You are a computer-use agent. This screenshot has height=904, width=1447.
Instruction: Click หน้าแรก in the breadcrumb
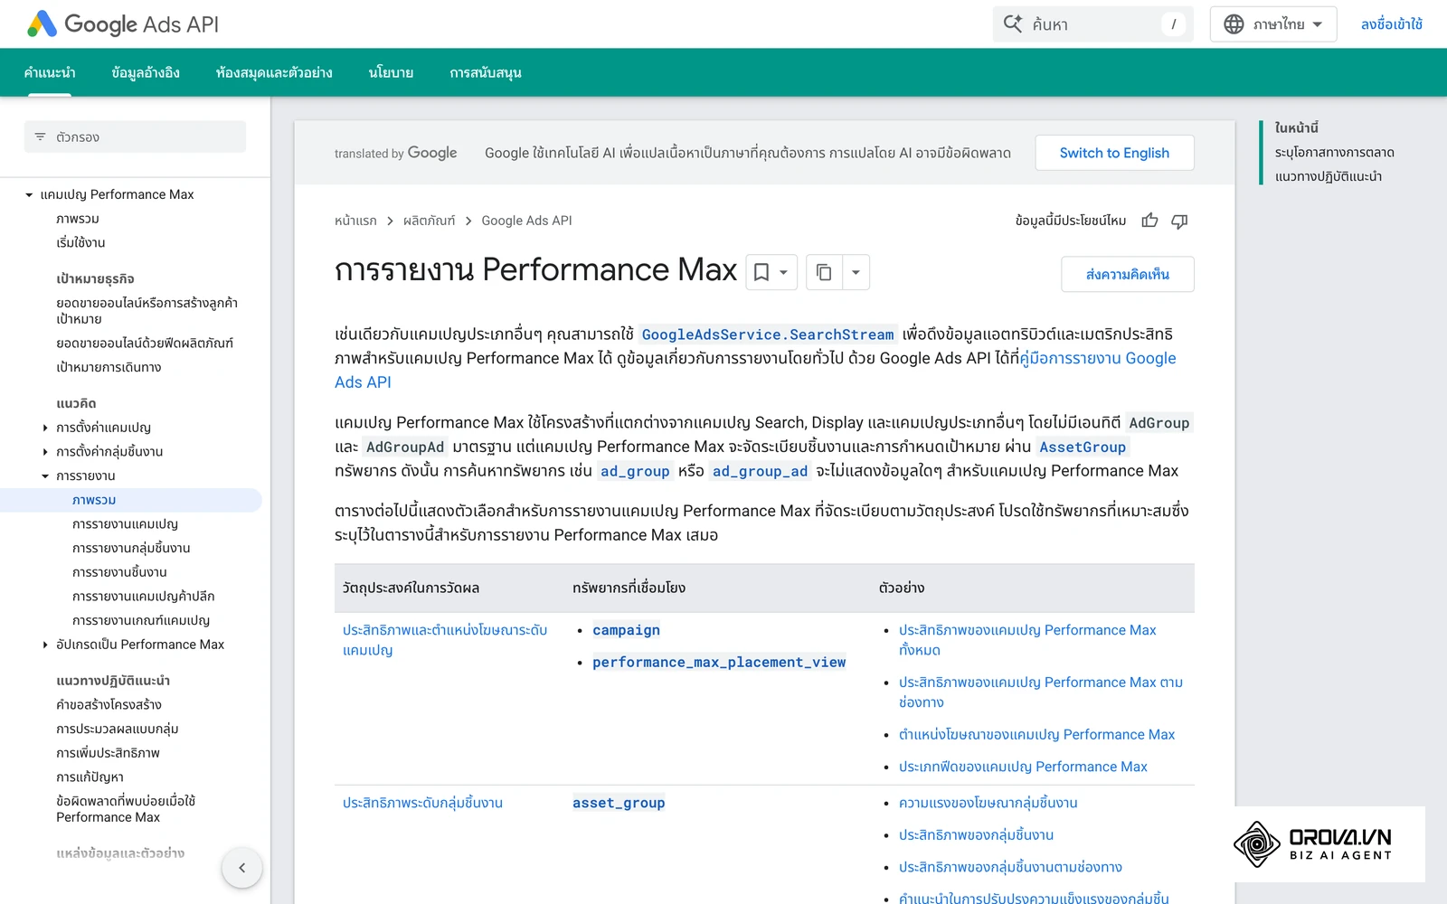tap(355, 221)
